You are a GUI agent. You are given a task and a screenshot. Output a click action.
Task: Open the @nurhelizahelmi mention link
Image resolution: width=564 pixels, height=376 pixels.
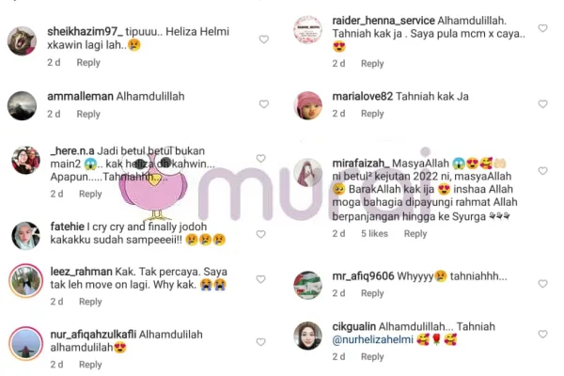pyautogui.click(x=372, y=339)
